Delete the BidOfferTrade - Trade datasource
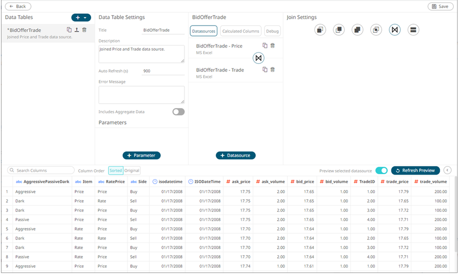This screenshot has width=459, height=274. 273,70
